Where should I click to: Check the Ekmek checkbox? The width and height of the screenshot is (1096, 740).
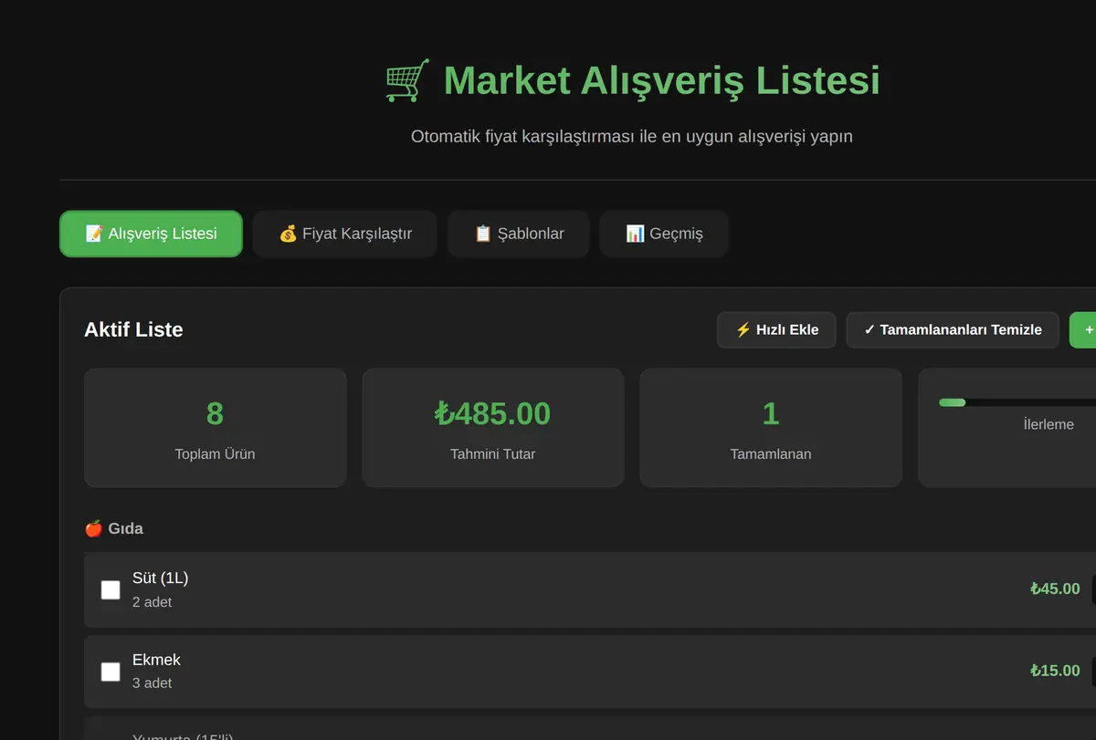(111, 672)
